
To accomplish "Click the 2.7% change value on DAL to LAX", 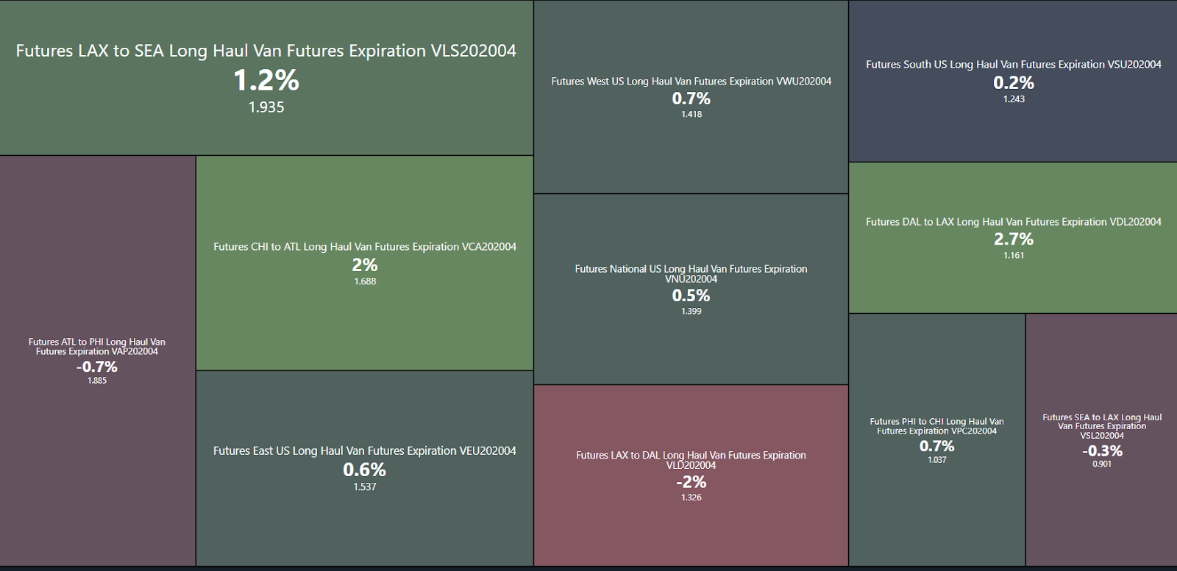I will (x=1013, y=239).
